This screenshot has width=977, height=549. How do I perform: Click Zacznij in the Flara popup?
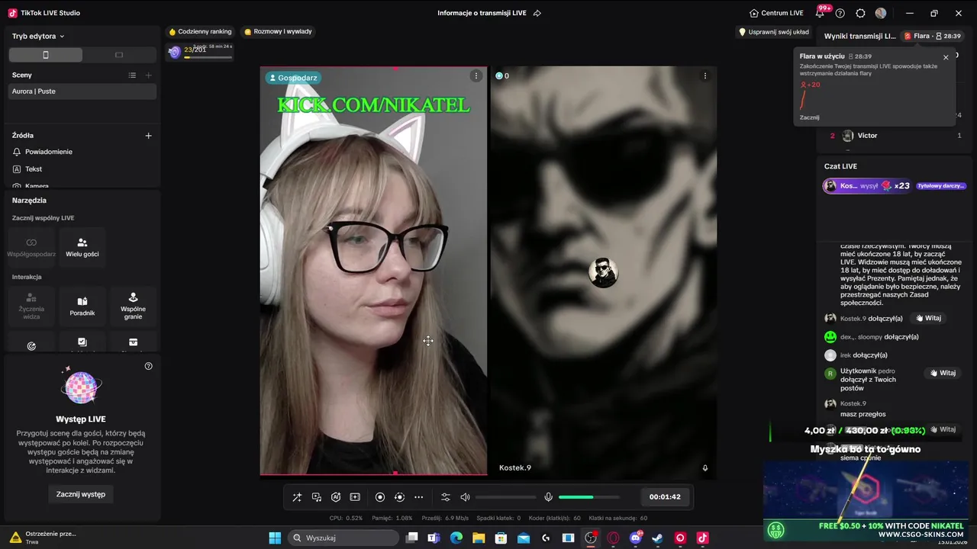coord(809,117)
